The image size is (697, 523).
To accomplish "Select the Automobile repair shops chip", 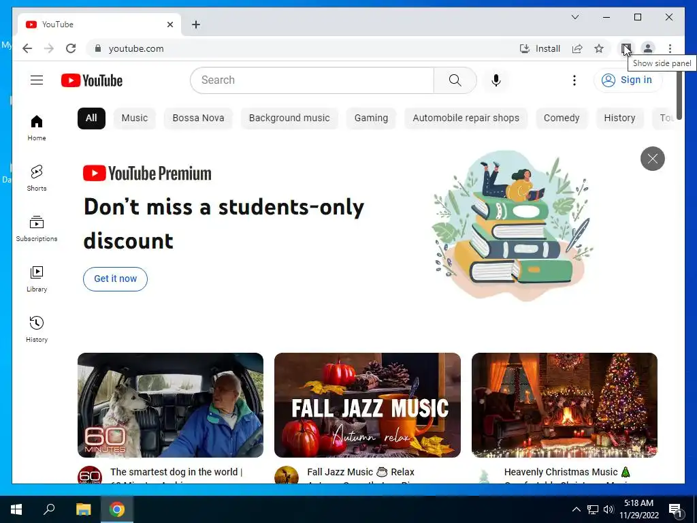I will pos(466,118).
